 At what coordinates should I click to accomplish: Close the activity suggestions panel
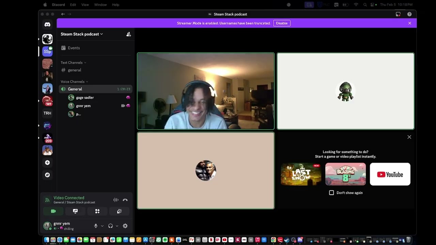[409, 137]
